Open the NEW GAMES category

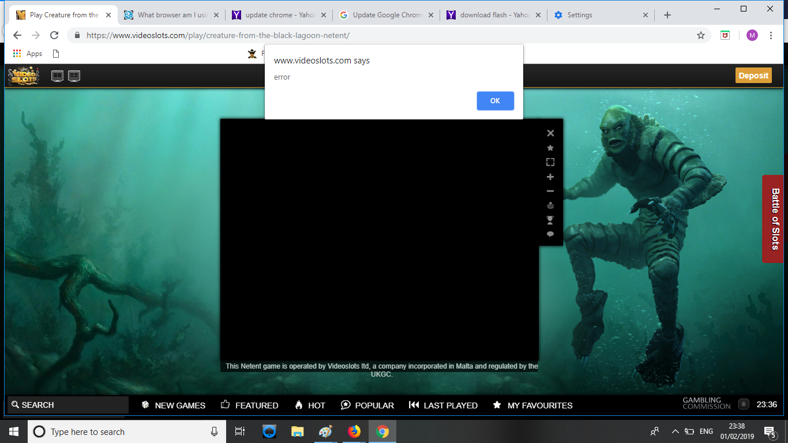coord(174,405)
